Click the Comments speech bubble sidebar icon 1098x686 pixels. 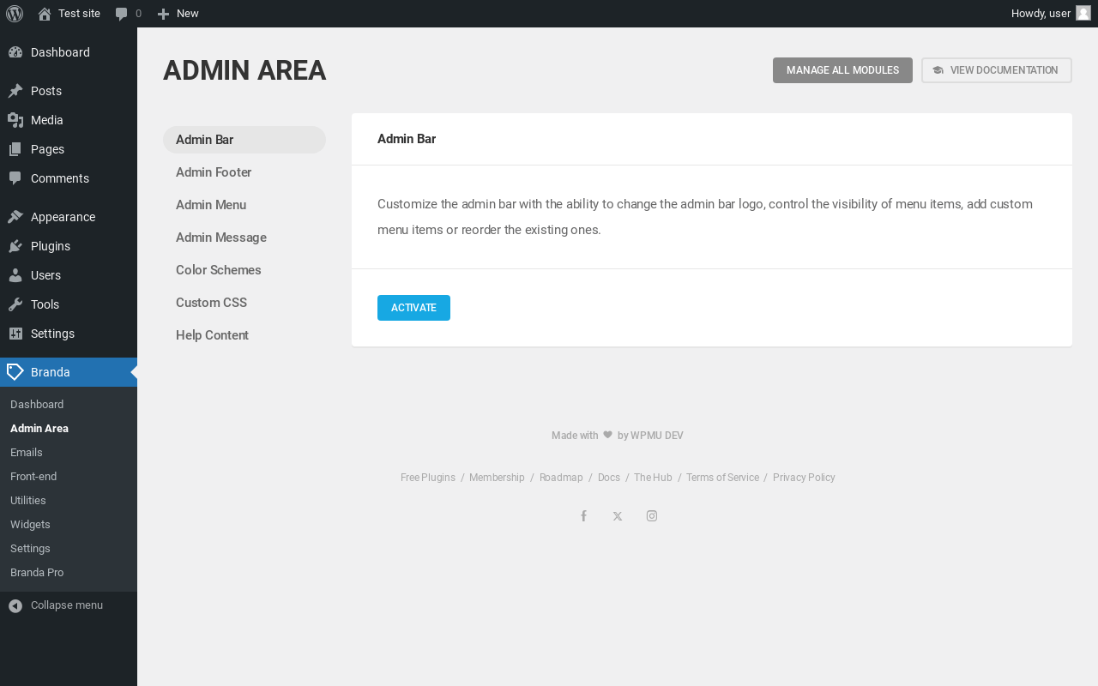click(x=15, y=178)
